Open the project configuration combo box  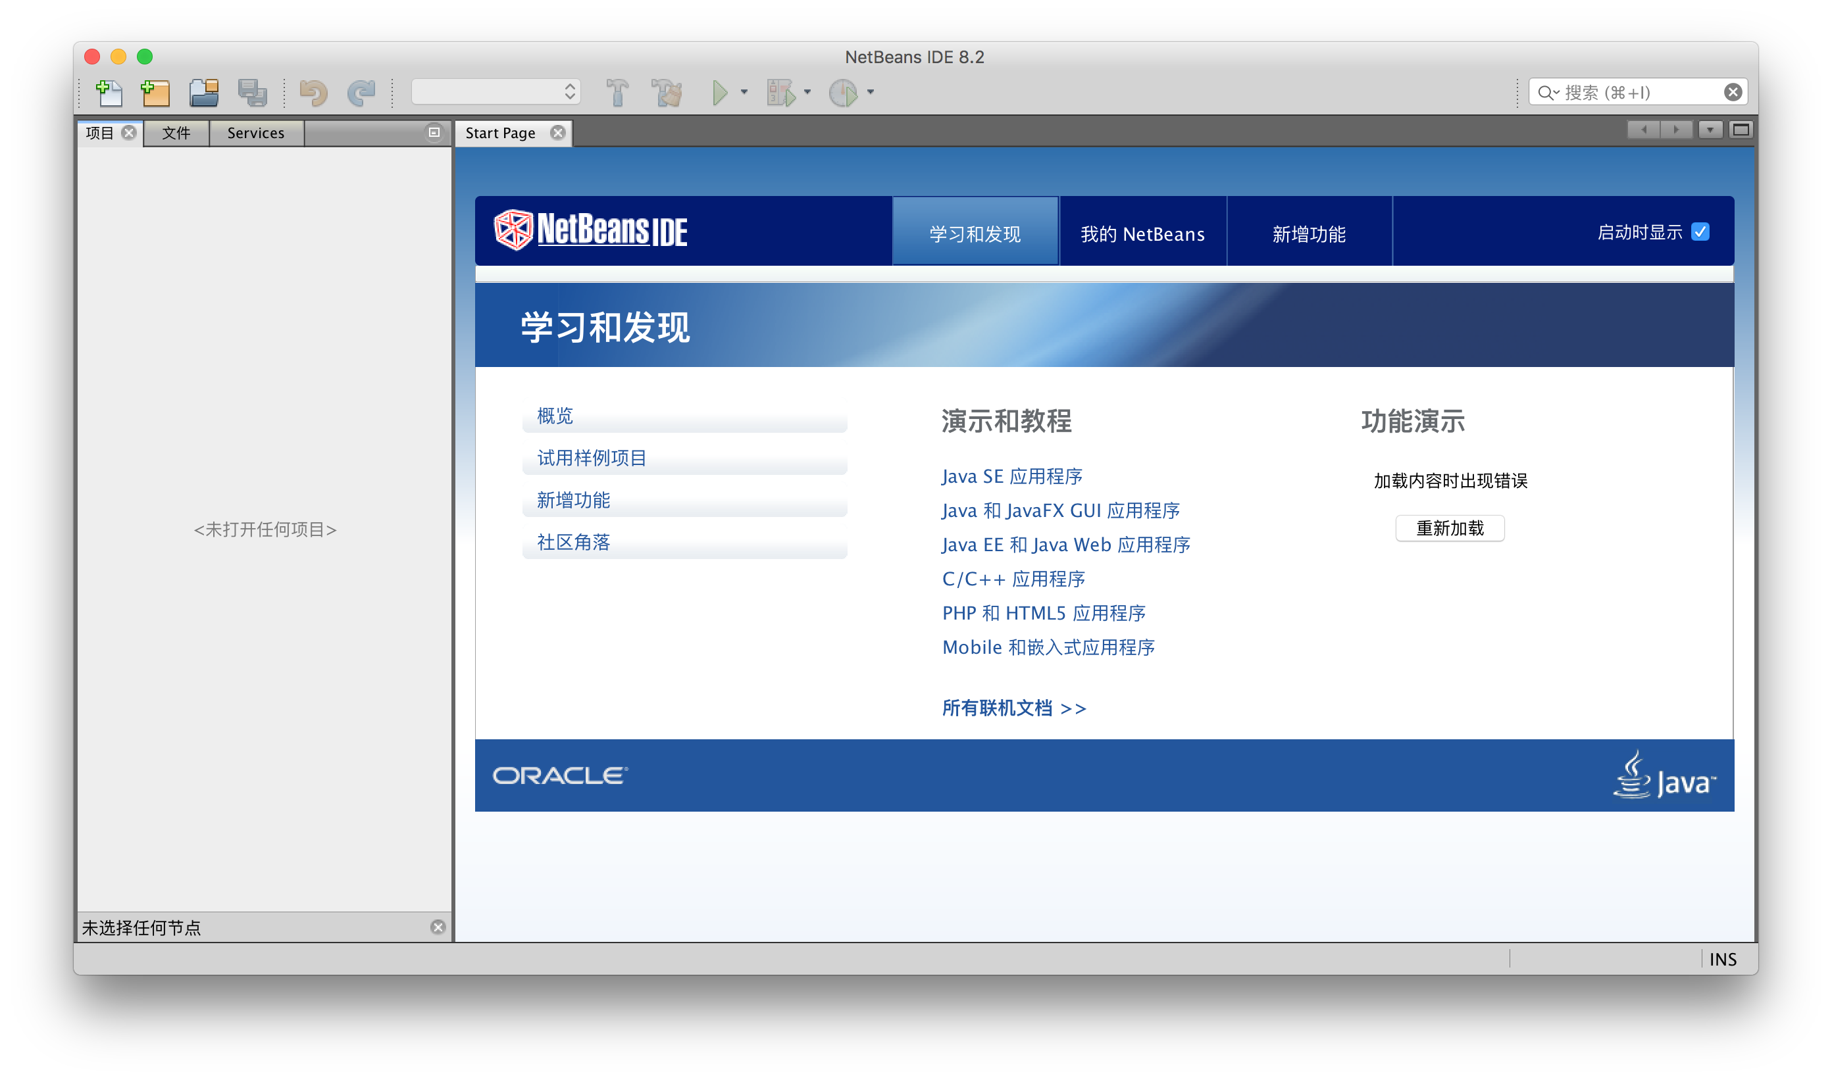[496, 91]
